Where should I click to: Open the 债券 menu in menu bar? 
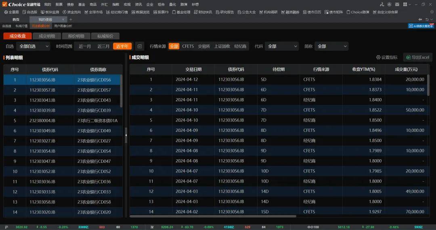70,4
